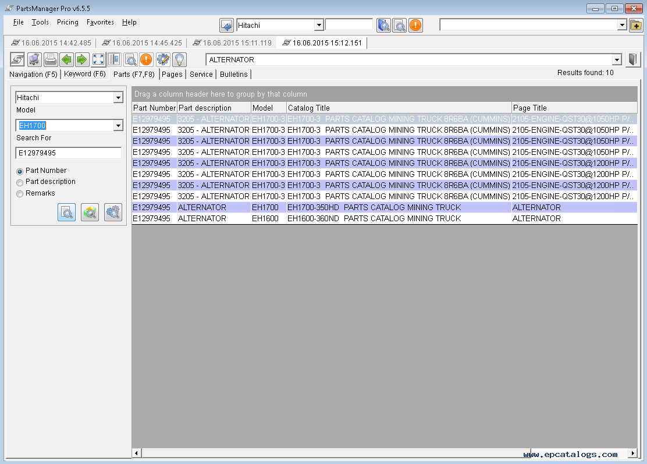Toggle fullscreen with the blue arrows icon
This screenshot has width=647, height=464.
[98, 59]
